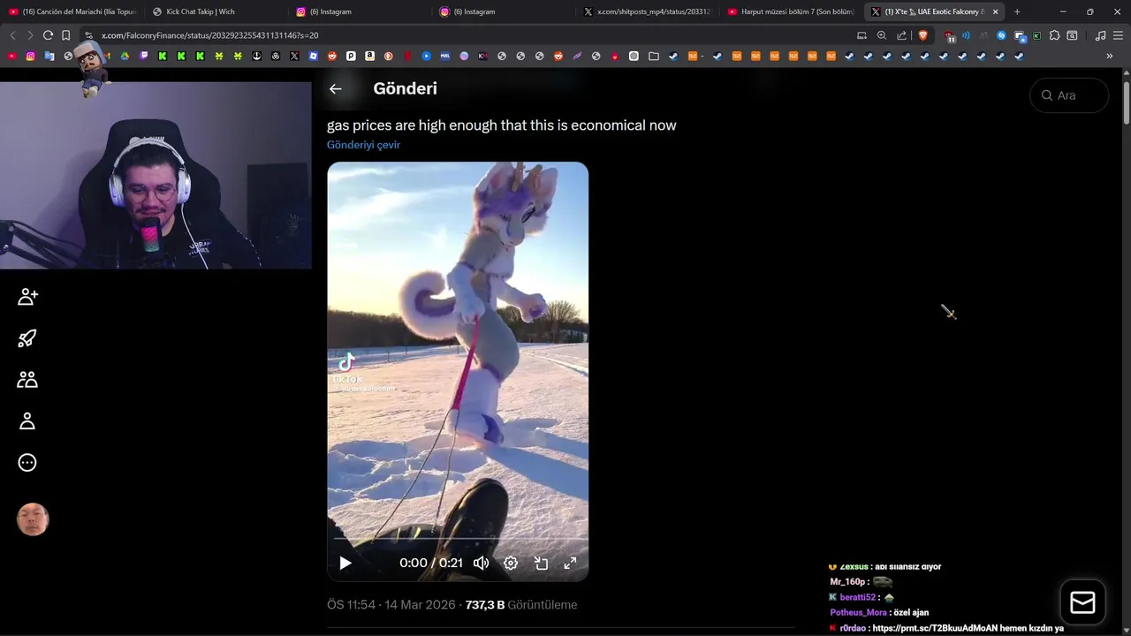
Task: Open a new browser tab
Action: 1017,11
